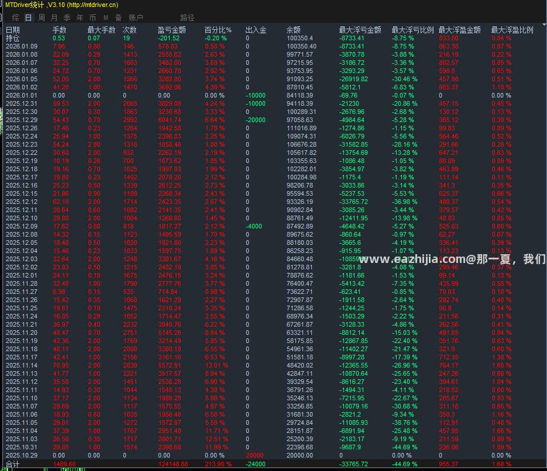Select the 2026.01.08 date row
547x471 pixels.
point(22,54)
